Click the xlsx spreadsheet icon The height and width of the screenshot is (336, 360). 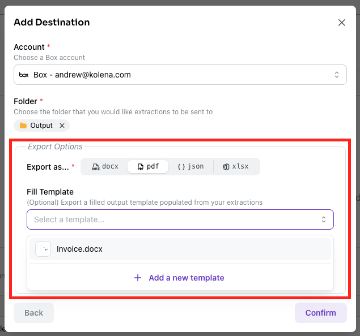(x=226, y=166)
